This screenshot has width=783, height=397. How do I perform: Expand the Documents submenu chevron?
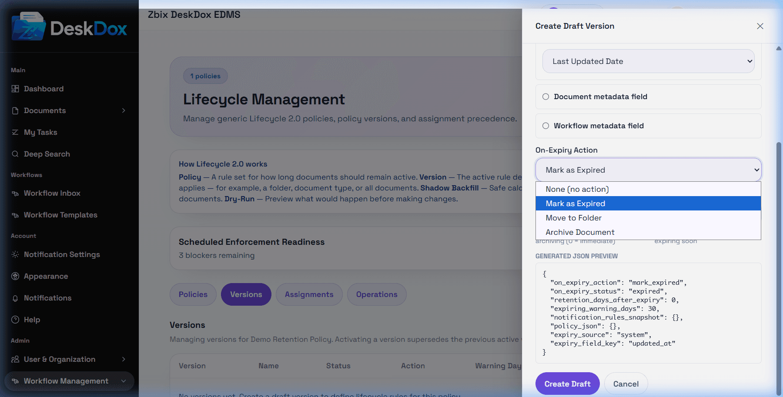pyautogui.click(x=124, y=110)
